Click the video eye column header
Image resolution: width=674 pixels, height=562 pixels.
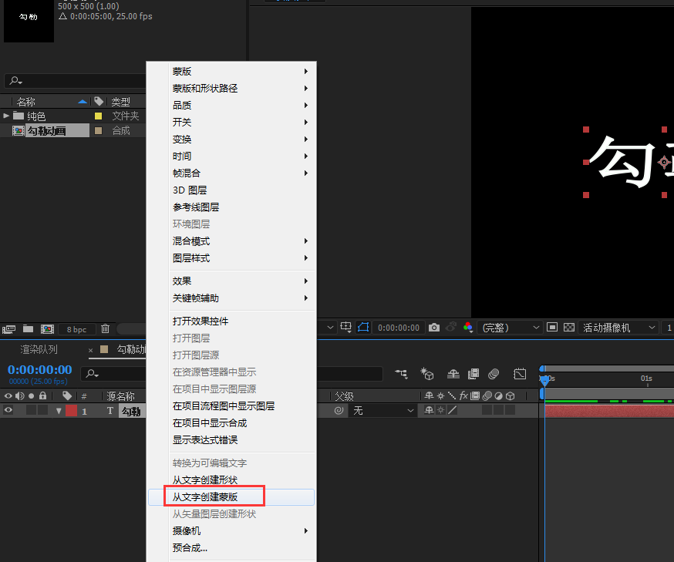(8, 395)
